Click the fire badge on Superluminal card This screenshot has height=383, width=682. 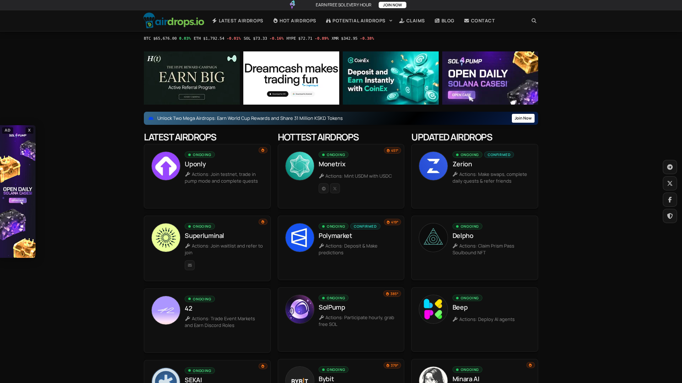click(263, 222)
